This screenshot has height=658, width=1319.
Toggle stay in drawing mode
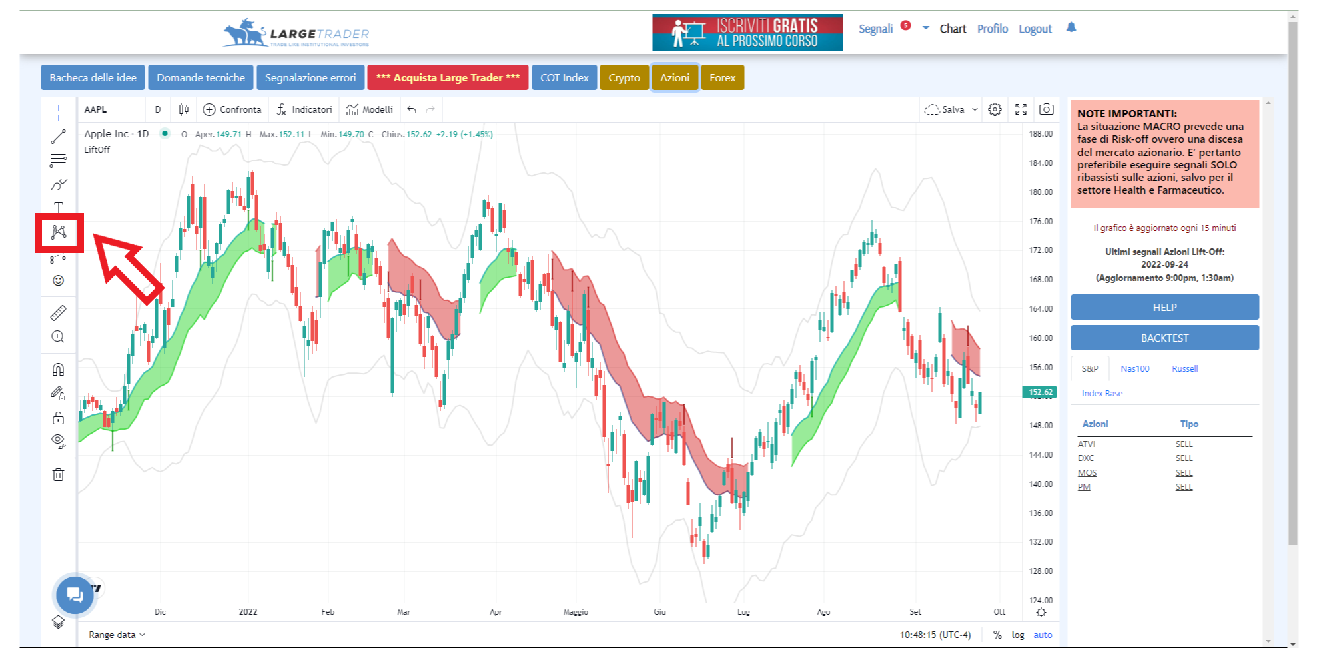coord(59,394)
